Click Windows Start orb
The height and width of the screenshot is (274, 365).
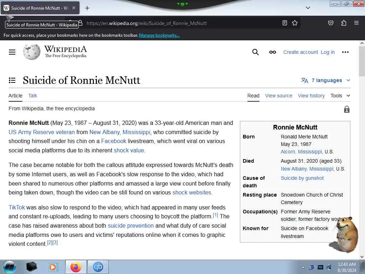pyautogui.click(x=10, y=267)
